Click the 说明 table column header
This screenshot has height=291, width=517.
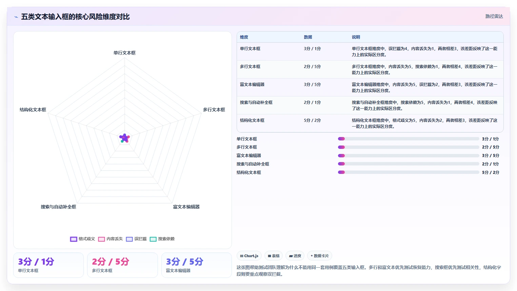pos(356,37)
